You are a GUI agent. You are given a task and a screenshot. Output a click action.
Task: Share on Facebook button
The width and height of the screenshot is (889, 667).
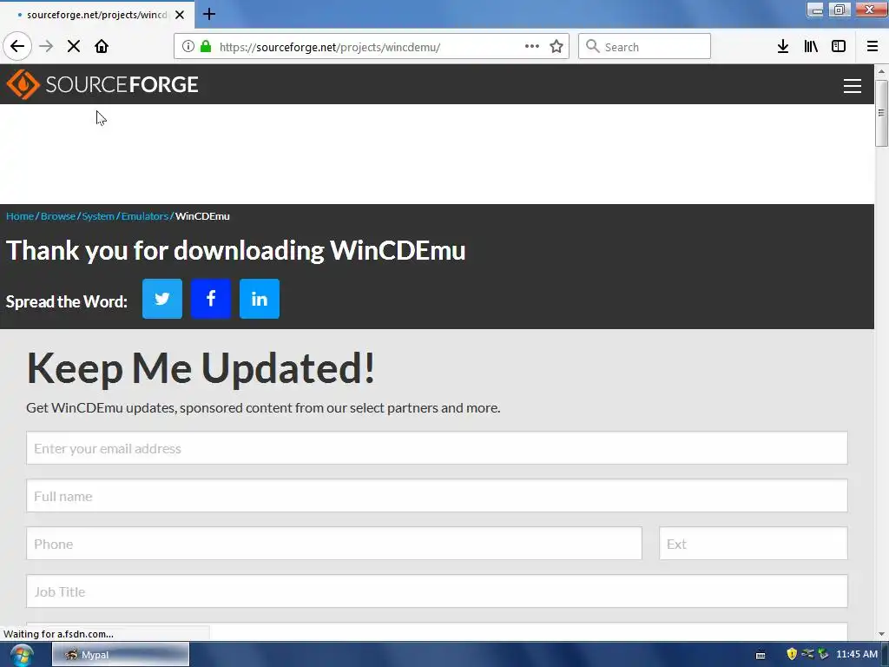(211, 299)
